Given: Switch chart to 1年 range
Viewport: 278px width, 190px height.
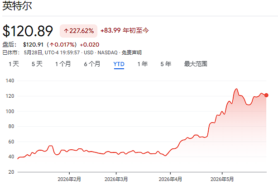Looking at the screenshot, I should click(143, 64).
